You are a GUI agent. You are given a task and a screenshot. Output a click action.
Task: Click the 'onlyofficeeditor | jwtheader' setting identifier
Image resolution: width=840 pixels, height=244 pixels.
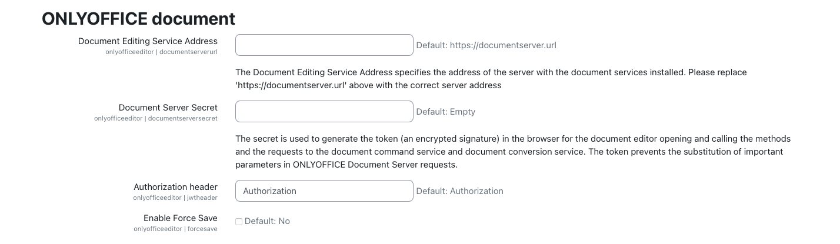click(x=175, y=198)
